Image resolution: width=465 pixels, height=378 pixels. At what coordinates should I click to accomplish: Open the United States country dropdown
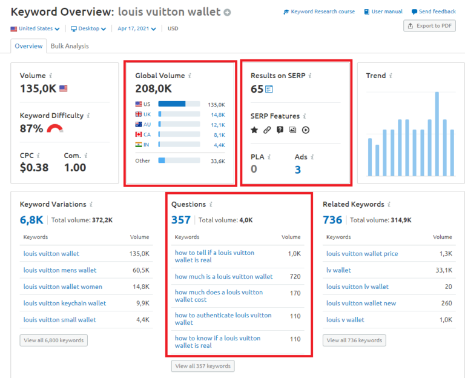pyautogui.click(x=35, y=28)
